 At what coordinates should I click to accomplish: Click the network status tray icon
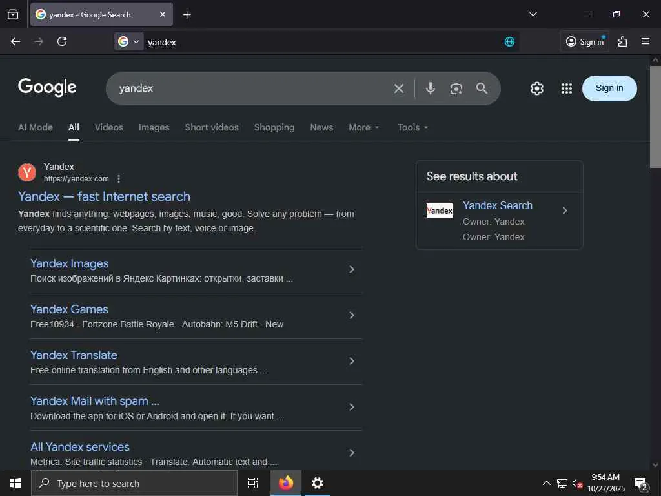coord(562,483)
